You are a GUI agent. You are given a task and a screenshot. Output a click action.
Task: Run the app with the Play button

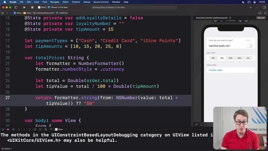pyautogui.click(x=24, y=8)
